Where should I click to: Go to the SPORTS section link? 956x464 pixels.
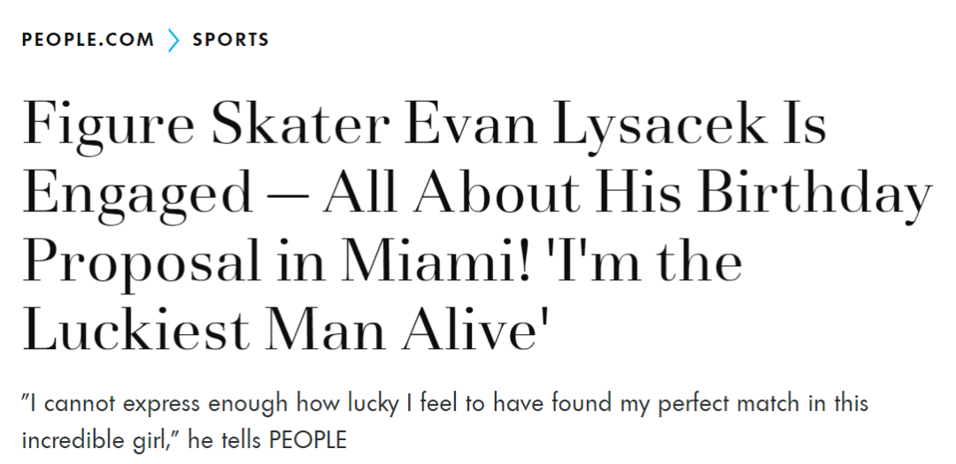click(230, 40)
